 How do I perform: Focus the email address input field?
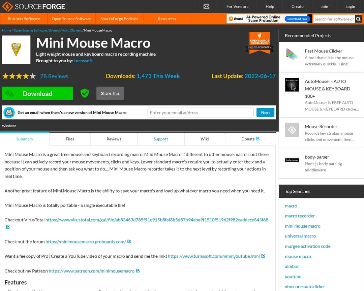pyautogui.click(x=200, y=112)
